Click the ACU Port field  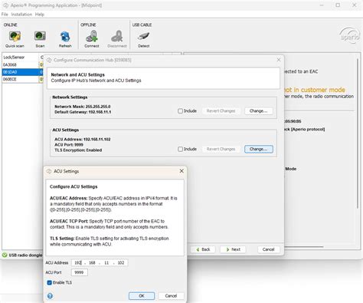80,272
